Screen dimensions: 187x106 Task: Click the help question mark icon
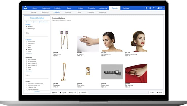pos(154,8)
